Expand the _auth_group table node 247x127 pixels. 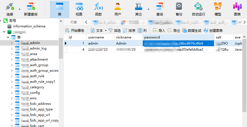(12, 65)
